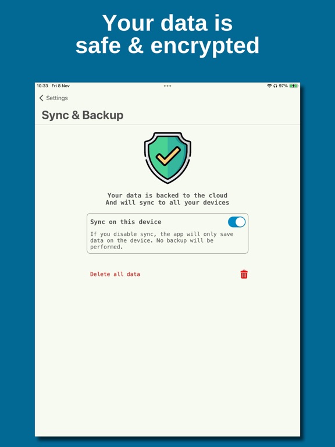
Task: Tap the green shield checkmark icon
Action: tap(167, 158)
